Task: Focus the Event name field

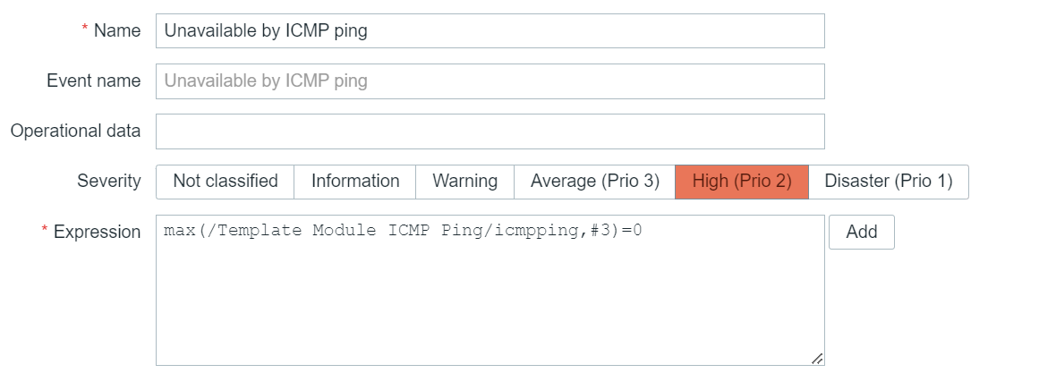Action: click(x=490, y=81)
